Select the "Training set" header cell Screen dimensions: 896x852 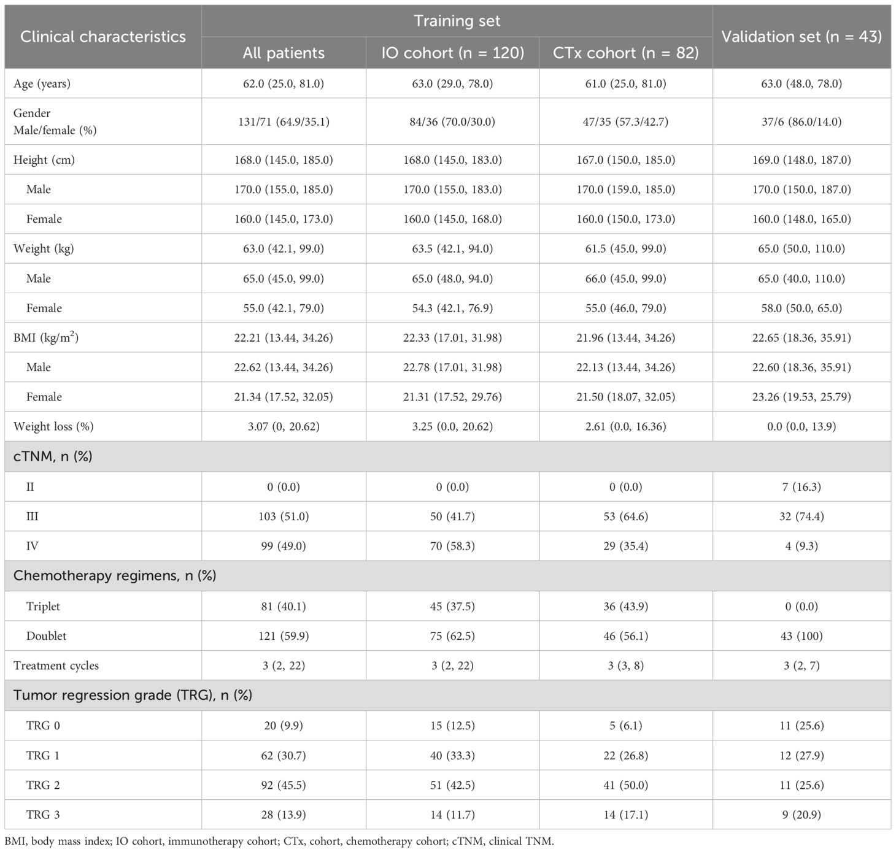457,21
